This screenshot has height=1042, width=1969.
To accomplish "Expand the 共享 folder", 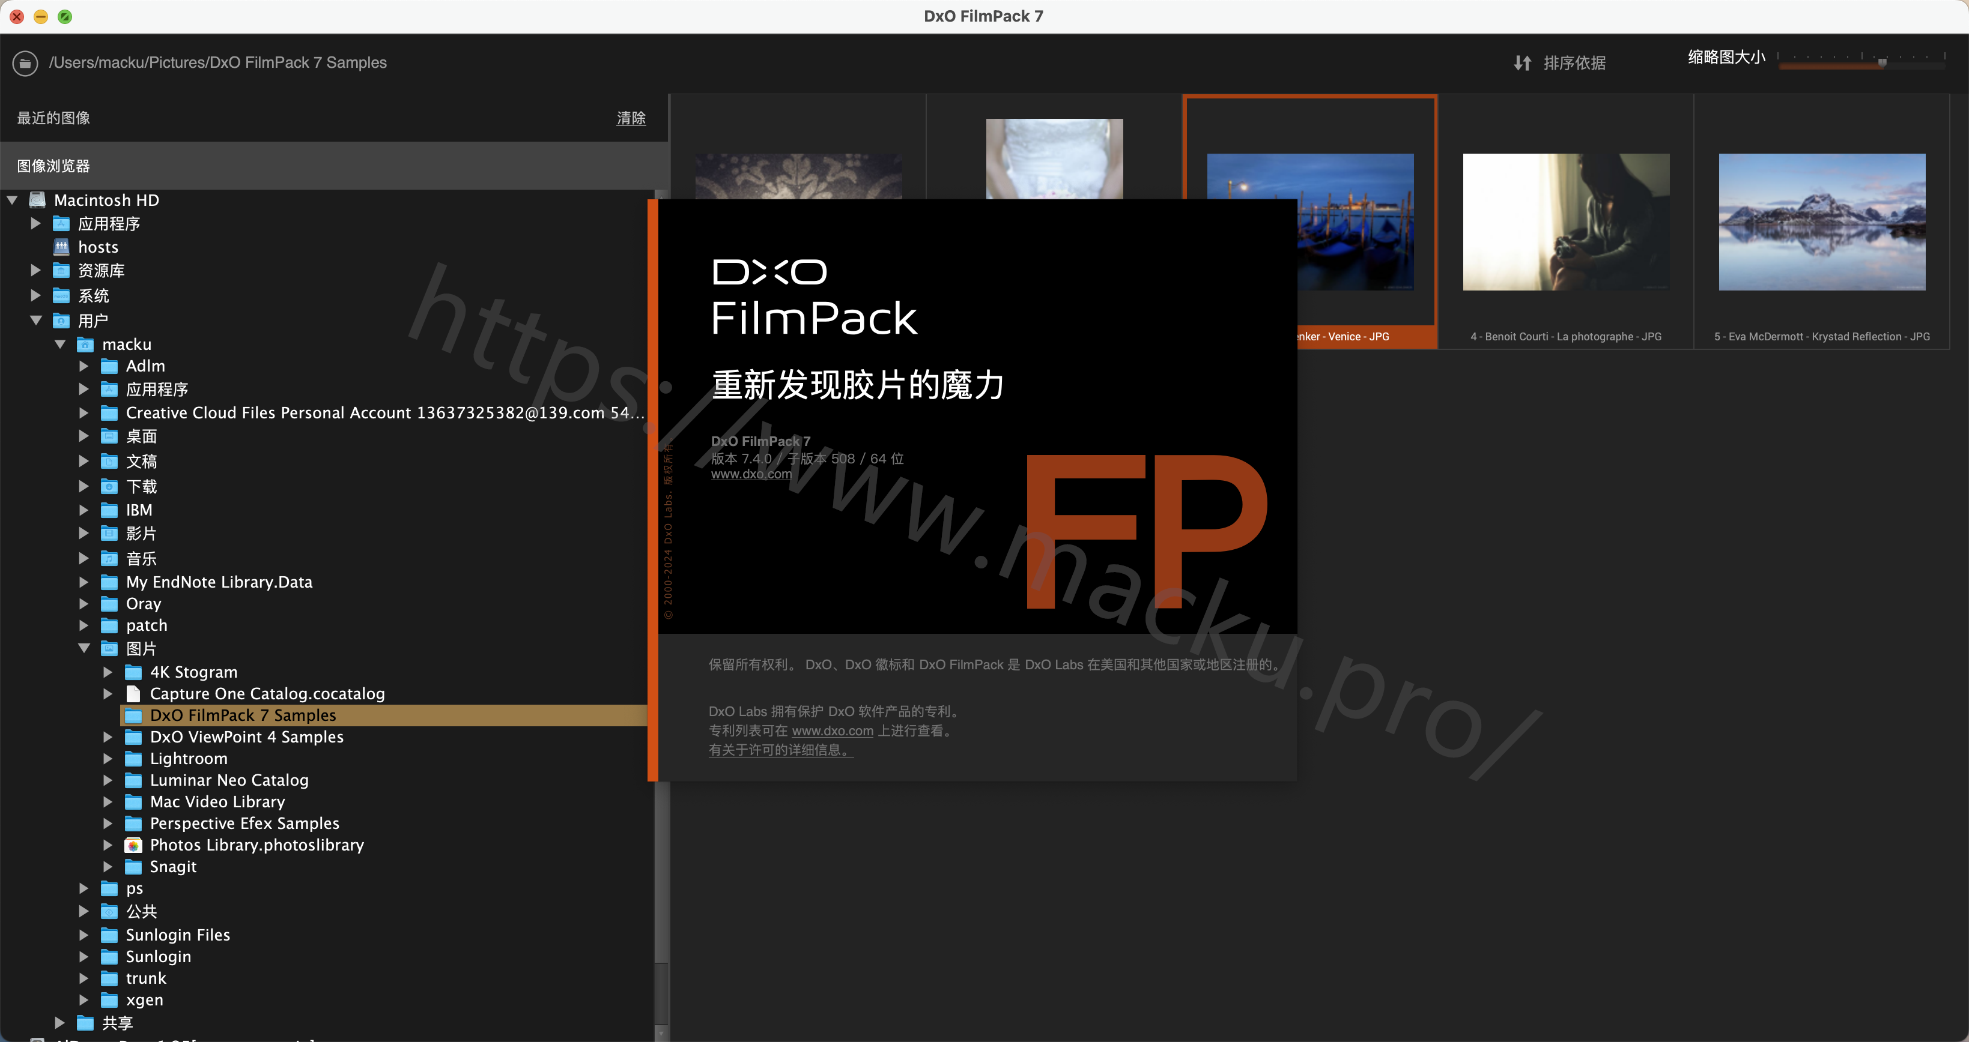I will pyautogui.click(x=61, y=1022).
